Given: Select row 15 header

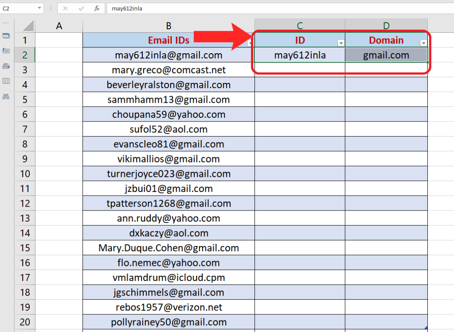Looking at the screenshot, I should (x=25, y=248).
